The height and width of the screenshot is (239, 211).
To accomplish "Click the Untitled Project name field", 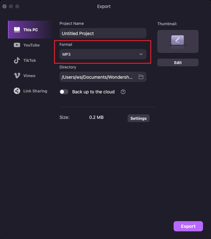I will click(103, 33).
